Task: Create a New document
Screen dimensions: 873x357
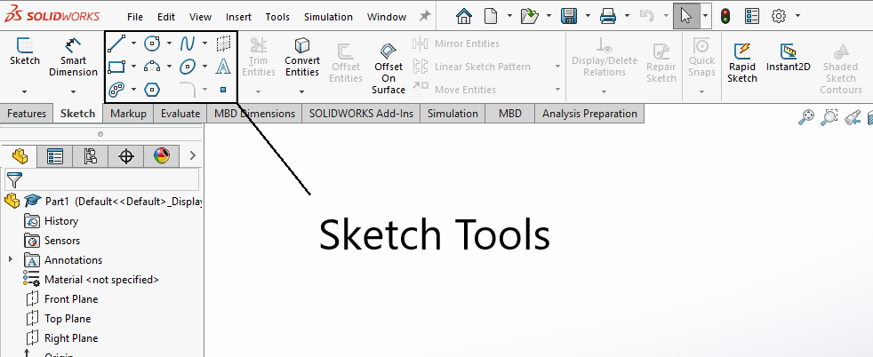Action: coord(491,16)
